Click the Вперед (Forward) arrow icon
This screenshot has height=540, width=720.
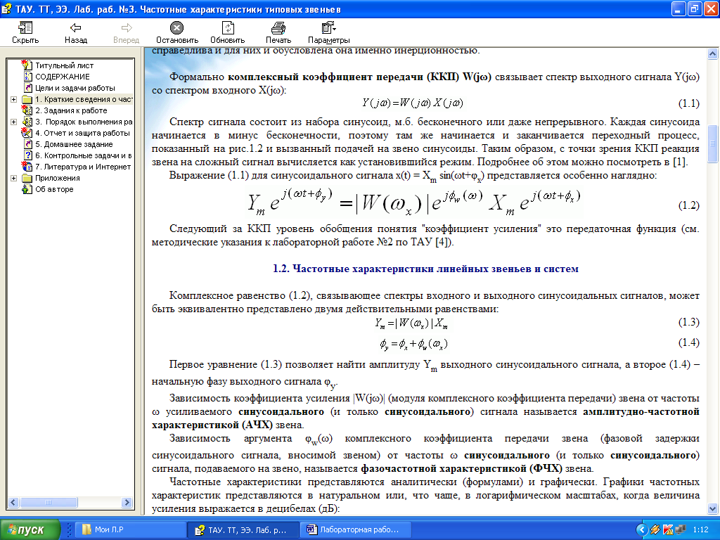[127, 27]
